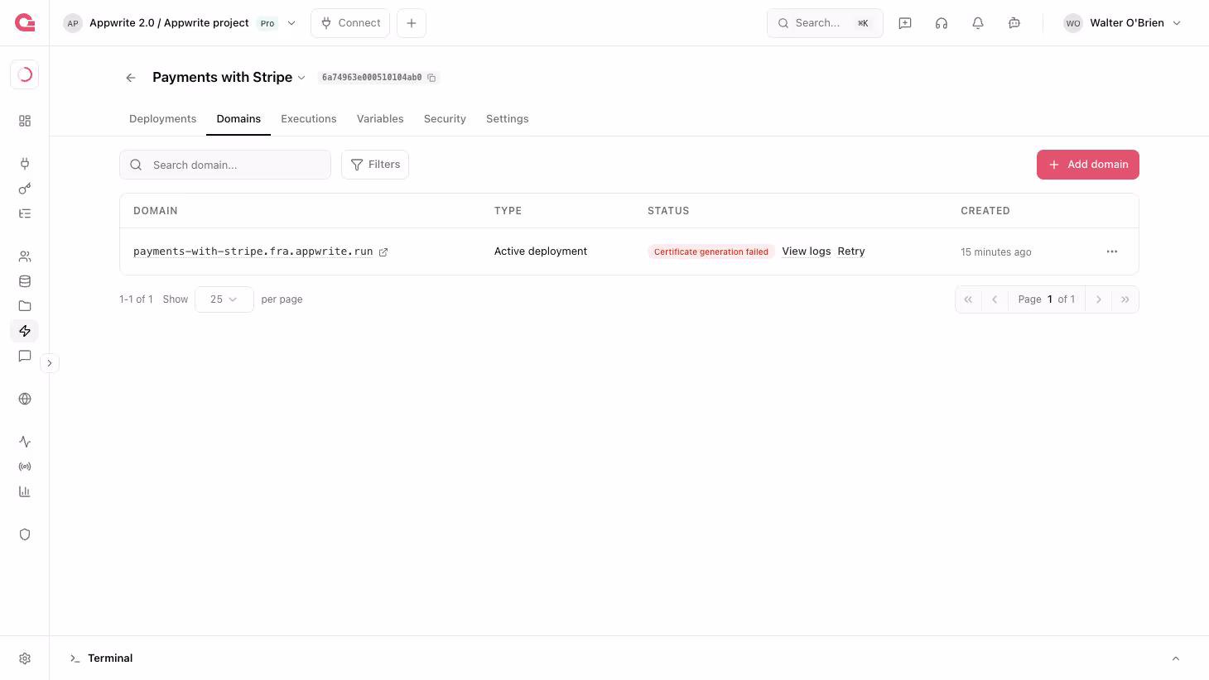Click the Appwrite logo
1209x680 pixels.
click(x=25, y=23)
